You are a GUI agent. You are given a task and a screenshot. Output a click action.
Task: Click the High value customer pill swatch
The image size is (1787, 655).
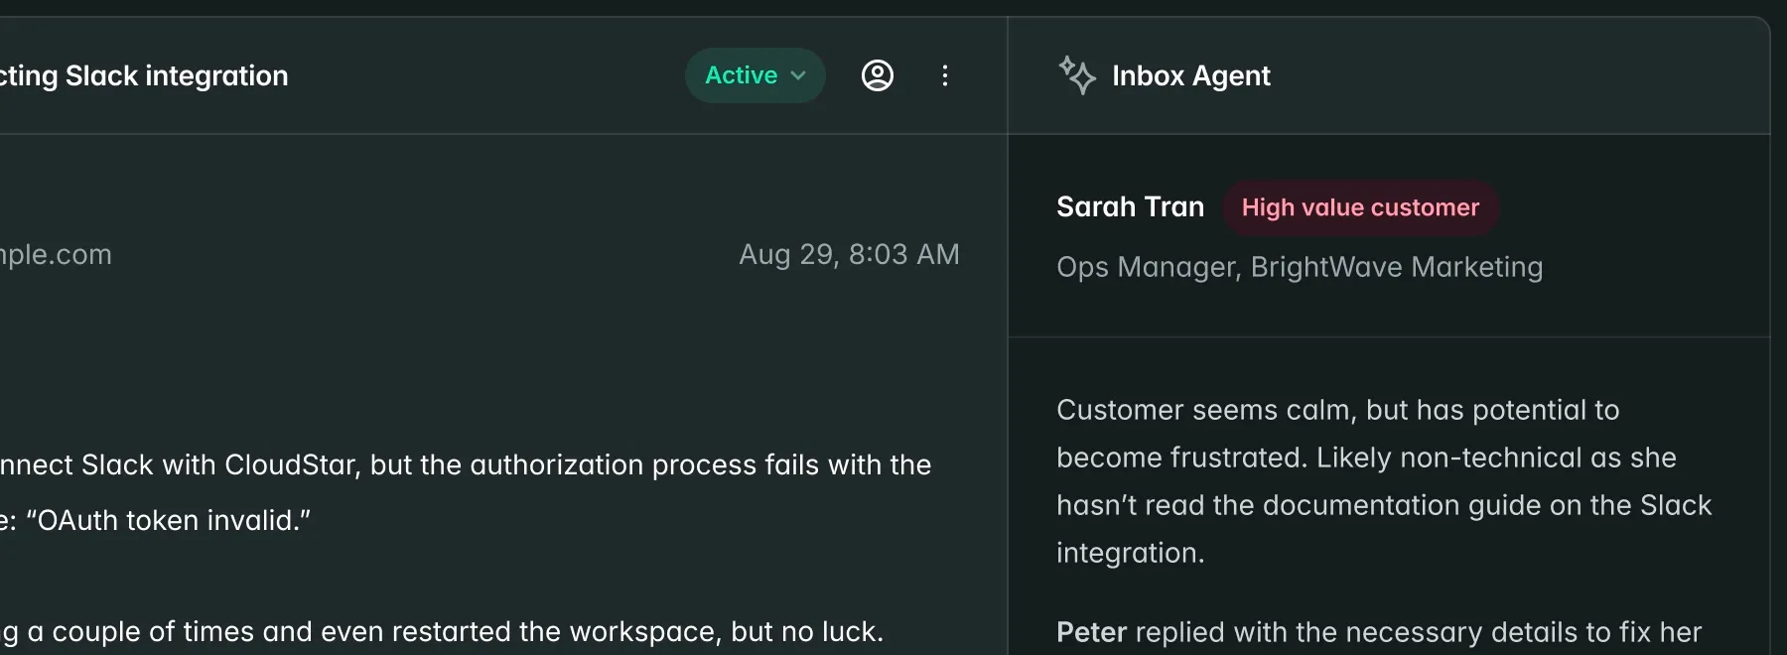(x=1360, y=207)
